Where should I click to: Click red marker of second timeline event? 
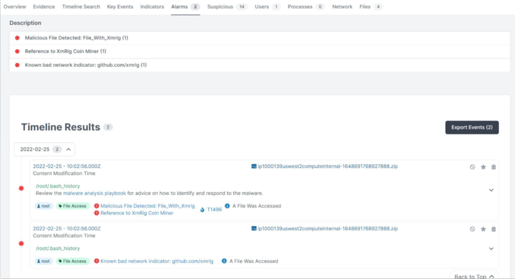coord(21,244)
